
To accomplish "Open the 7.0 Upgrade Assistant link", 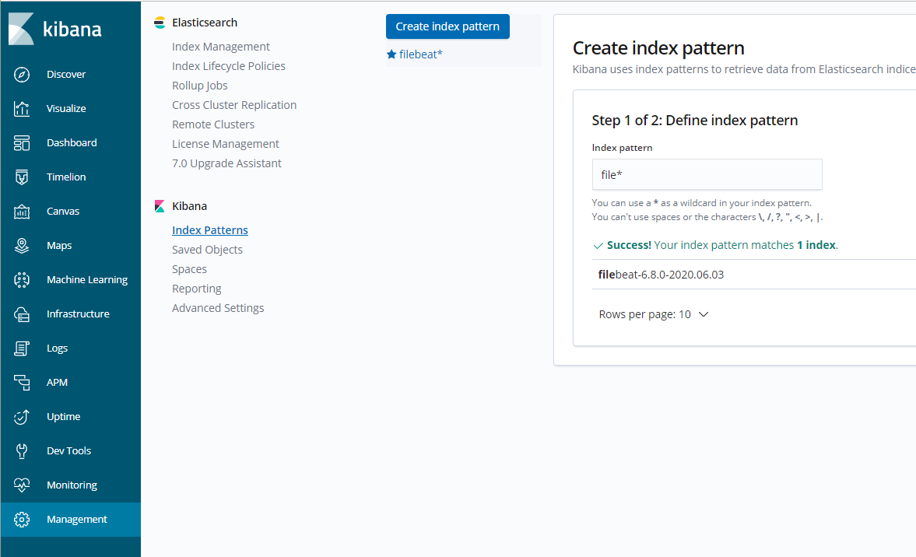I will point(226,163).
